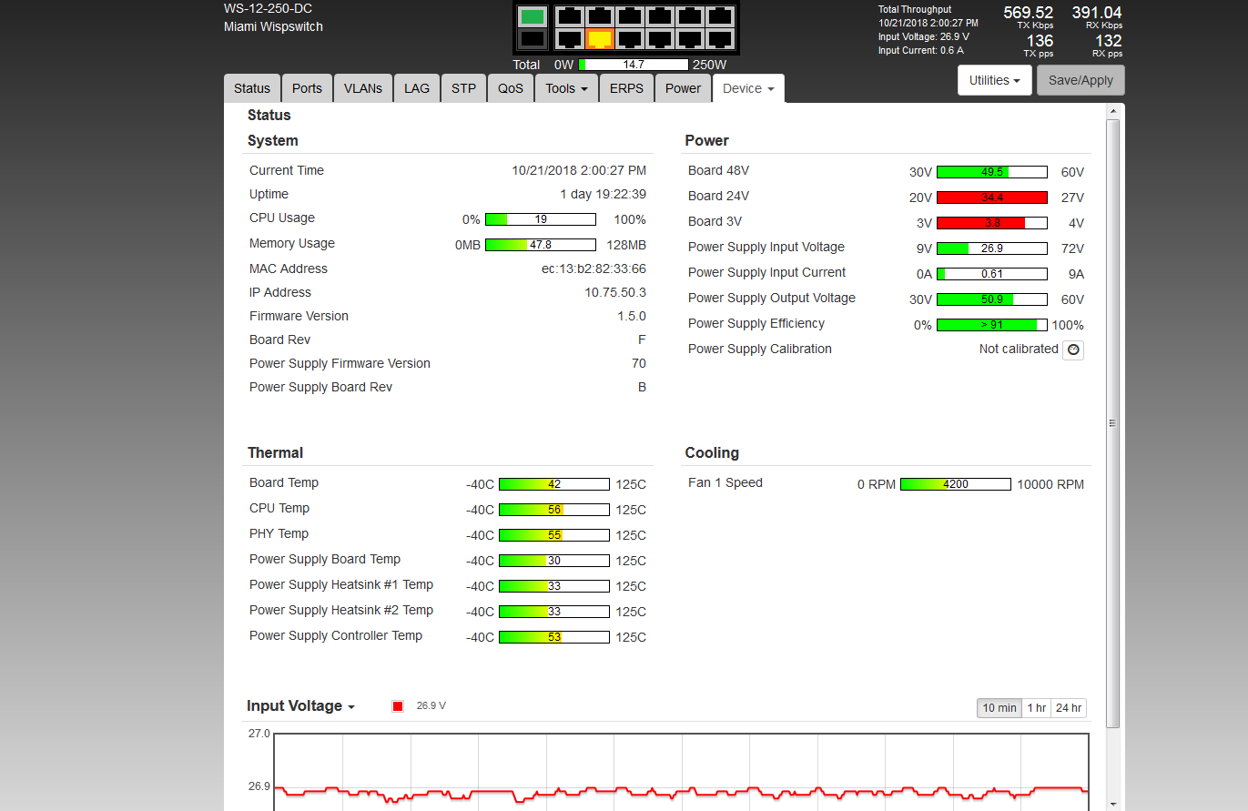Open the Device tab menu
Screen dimensions: 1248x811
(748, 88)
